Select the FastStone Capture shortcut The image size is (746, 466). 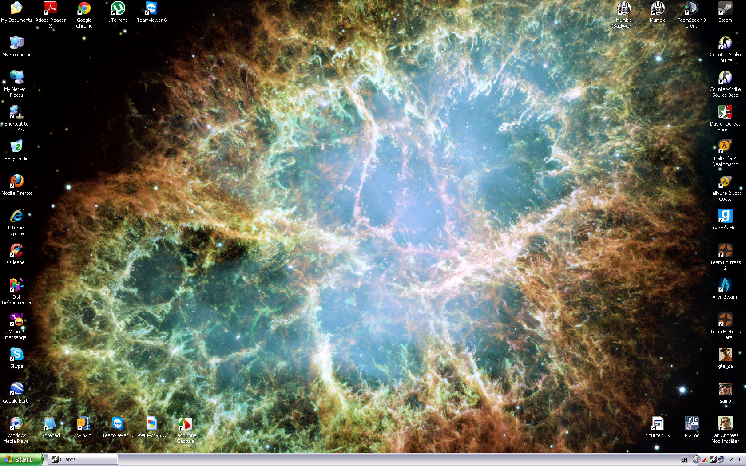185,430
